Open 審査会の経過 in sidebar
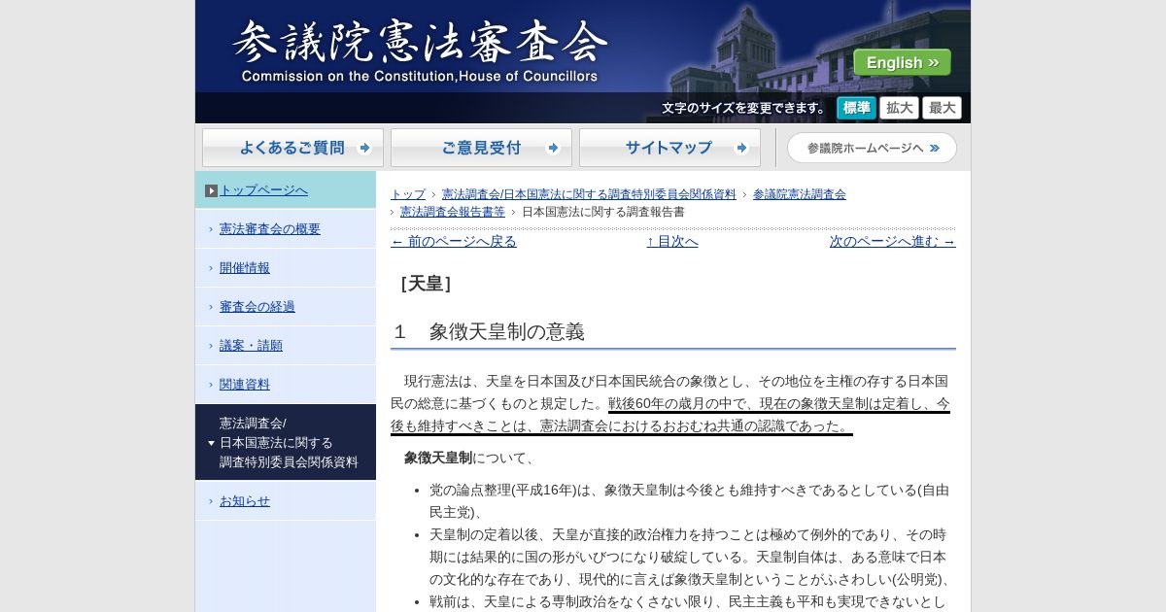1166x612 pixels. [257, 307]
